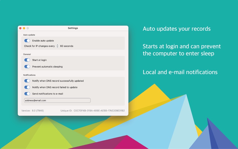Toggle Notify when DNS record failed to update

point(27,87)
